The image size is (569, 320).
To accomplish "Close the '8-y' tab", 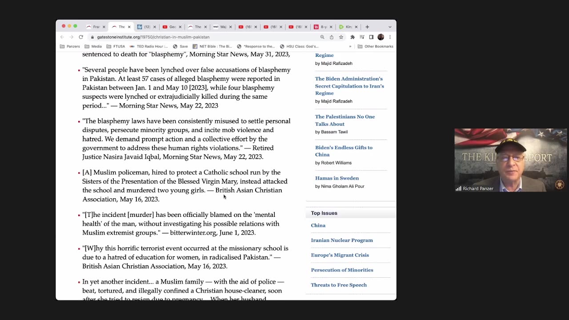I will click(331, 27).
